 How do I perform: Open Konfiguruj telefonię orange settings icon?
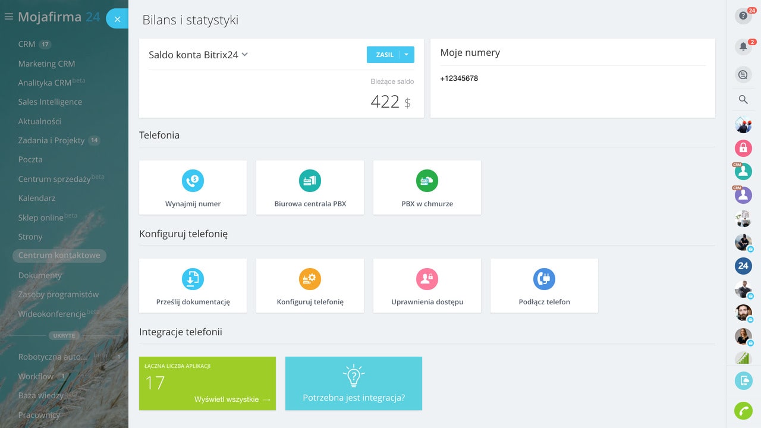coord(310,279)
